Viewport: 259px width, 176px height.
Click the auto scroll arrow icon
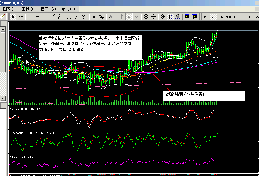tap(163, 17)
